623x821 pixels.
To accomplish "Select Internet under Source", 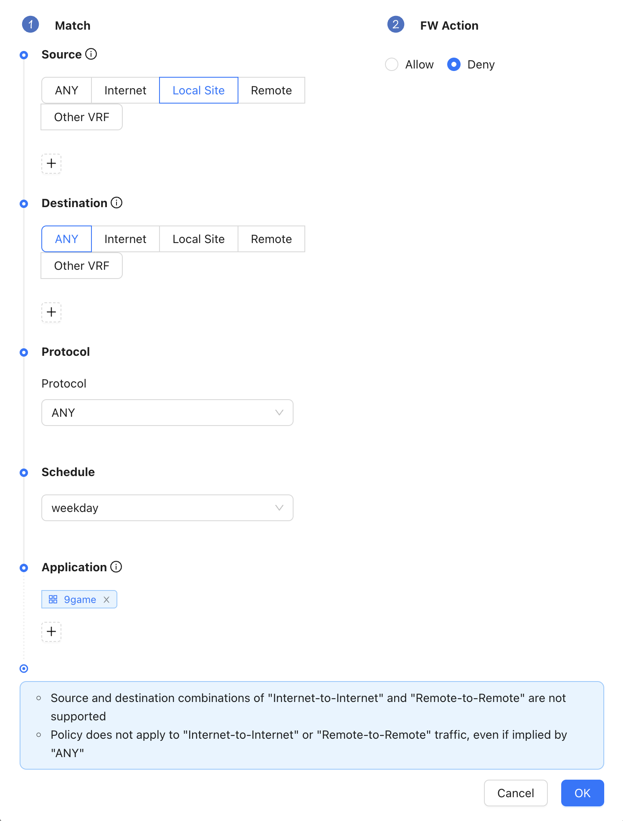I will (125, 90).
